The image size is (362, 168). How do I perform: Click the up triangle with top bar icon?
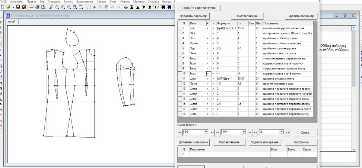click(132, 7)
